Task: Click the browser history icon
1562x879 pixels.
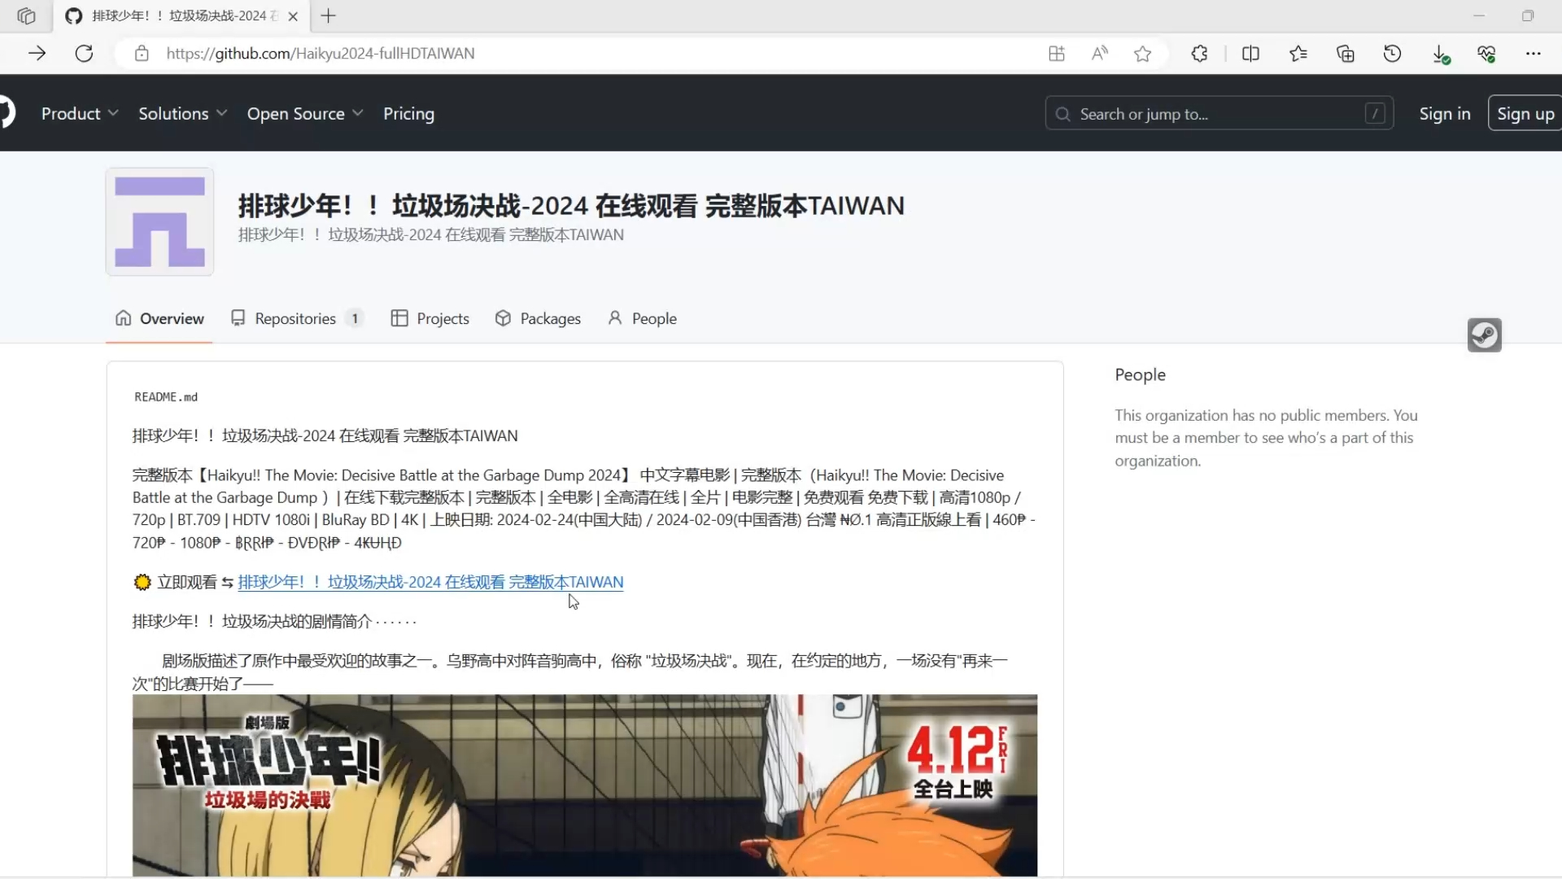Action: [x=1394, y=53]
